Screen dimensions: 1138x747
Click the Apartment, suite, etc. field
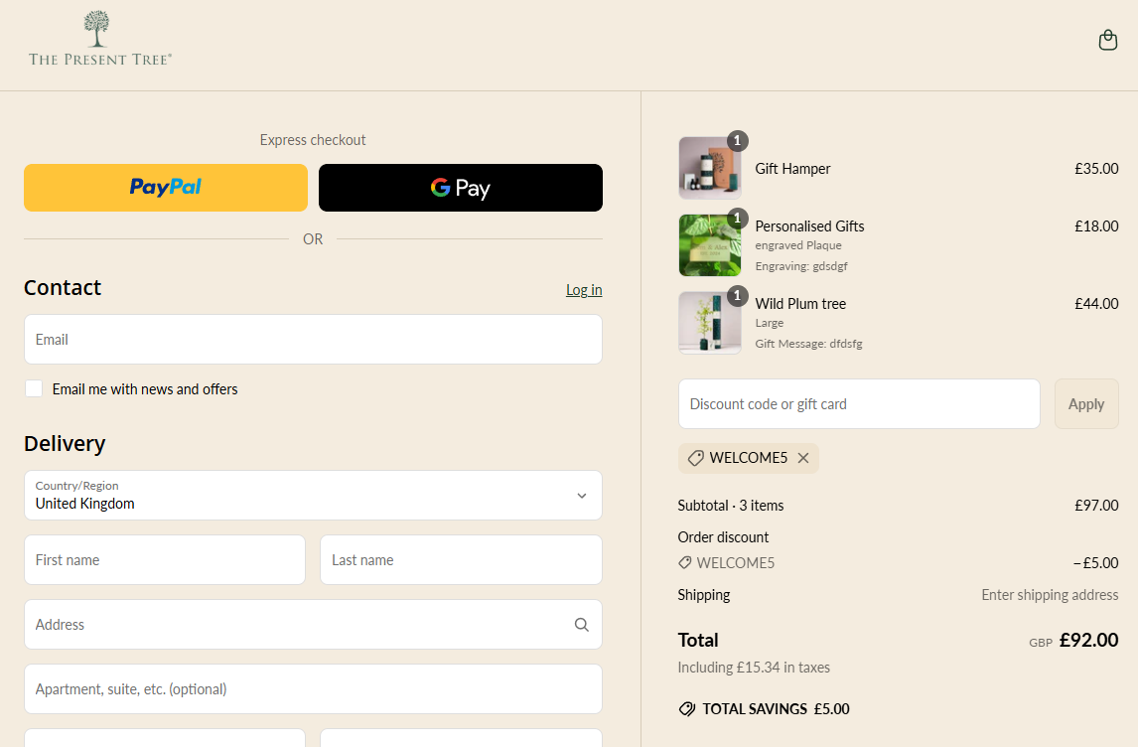pos(313,689)
